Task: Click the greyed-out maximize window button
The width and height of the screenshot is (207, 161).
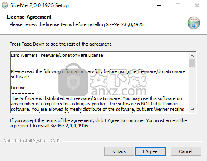Action: [178, 5]
